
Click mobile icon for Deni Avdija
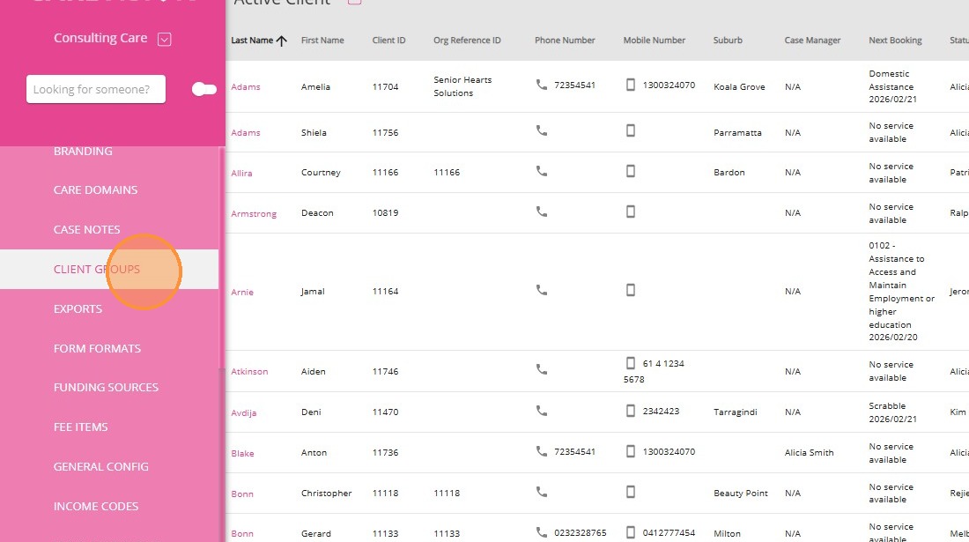click(631, 411)
